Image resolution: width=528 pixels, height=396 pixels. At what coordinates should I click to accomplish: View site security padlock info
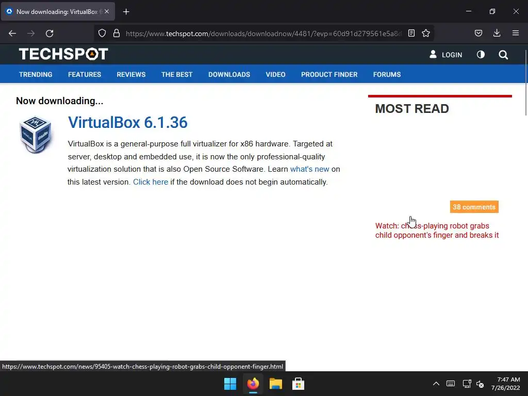pos(117,34)
